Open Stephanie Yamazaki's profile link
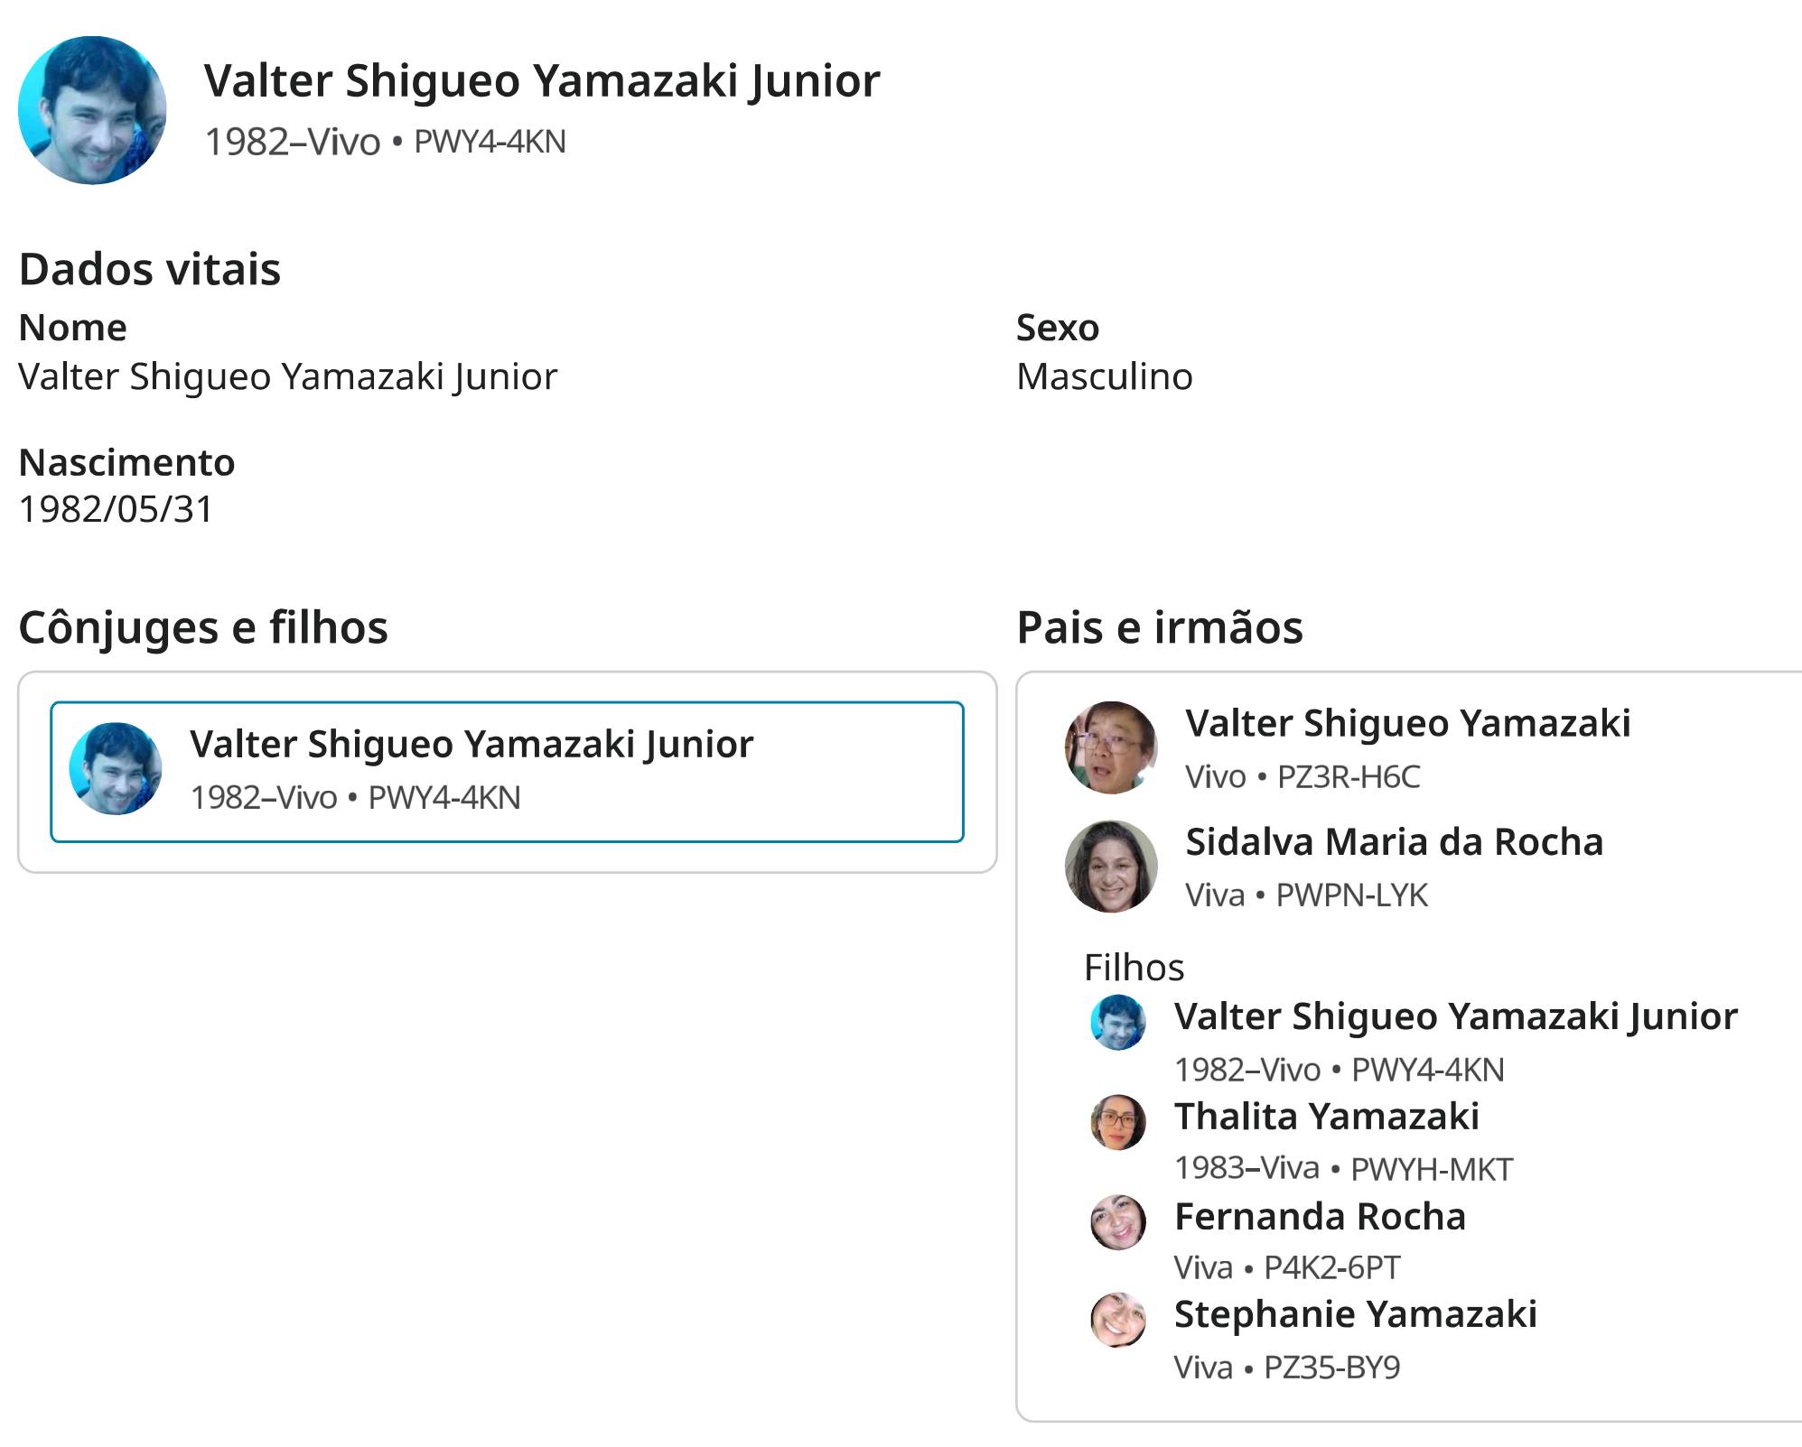1802x1447 pixels. pos(1355,1314)
